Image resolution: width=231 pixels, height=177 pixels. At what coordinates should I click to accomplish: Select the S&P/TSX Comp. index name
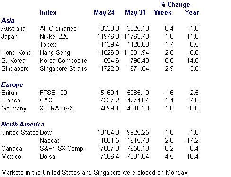(x=62, y=149)
